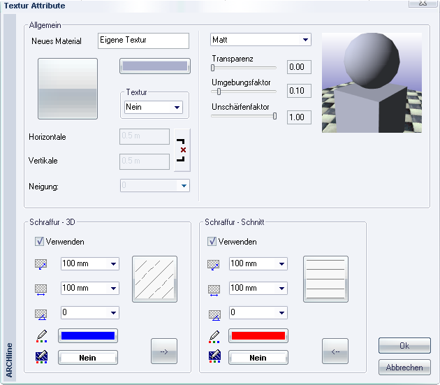The width and height of the screenshot is (440, 385).
Task: Click the Nein background button in Schraffur - Schnitt
Action: tap(258, 358)
